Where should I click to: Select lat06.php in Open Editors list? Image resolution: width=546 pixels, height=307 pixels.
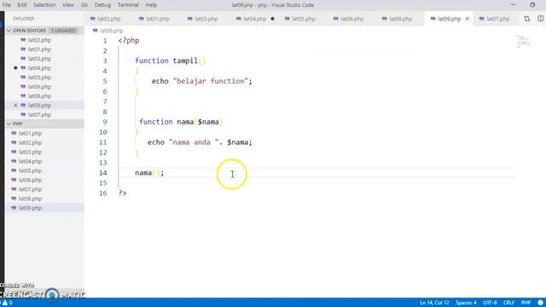pos(39,87)
